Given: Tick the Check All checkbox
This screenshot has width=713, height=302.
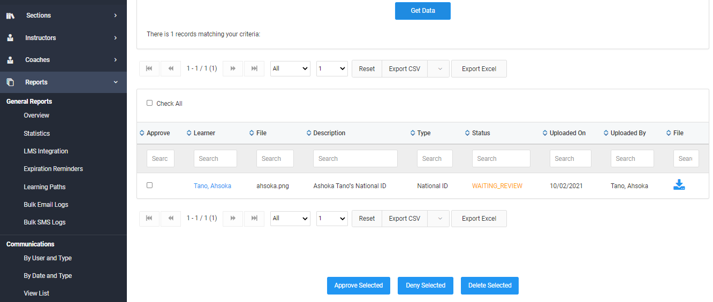Looking at the screenshot, I should 150,103.
